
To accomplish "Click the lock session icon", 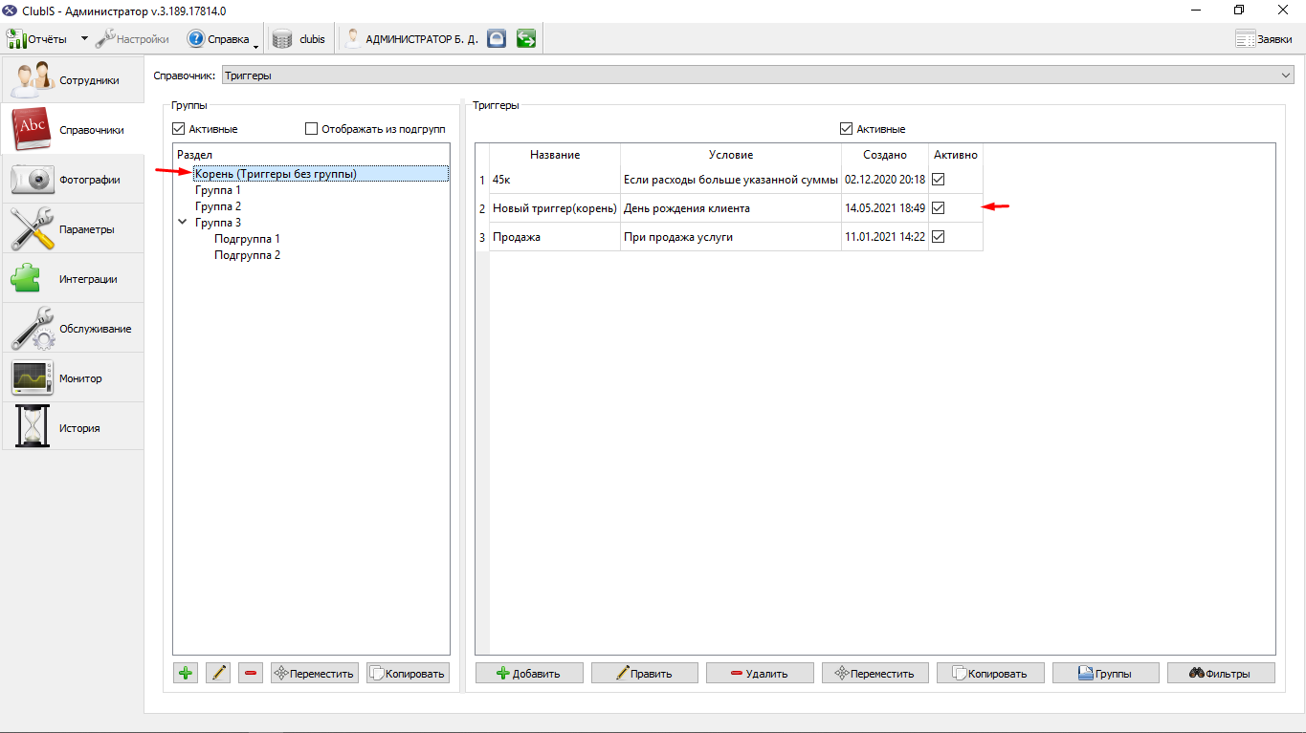I will pyautogui.click(x=496, y=39).
